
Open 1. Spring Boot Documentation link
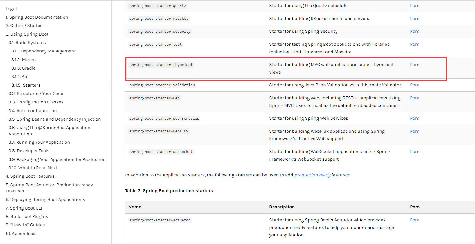pos(37,17)
